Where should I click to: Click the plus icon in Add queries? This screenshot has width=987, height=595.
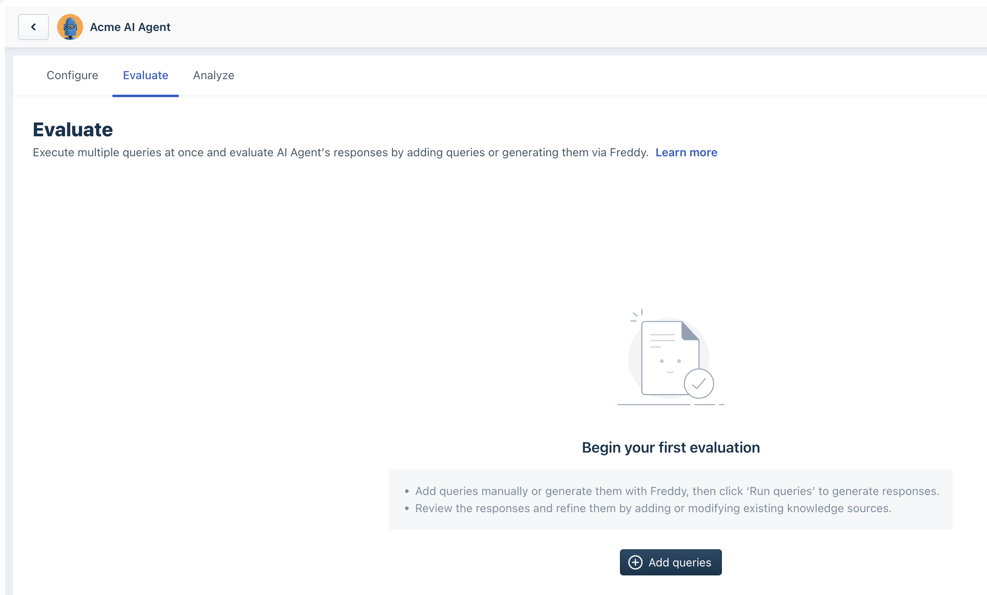pos(635,562)
